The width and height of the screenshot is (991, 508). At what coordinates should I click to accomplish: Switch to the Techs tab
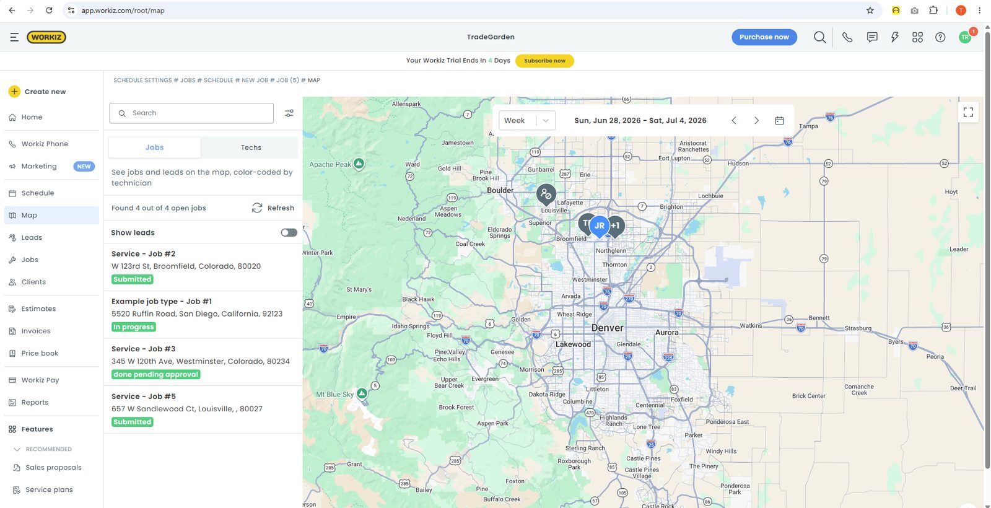[x=251, y=147]
